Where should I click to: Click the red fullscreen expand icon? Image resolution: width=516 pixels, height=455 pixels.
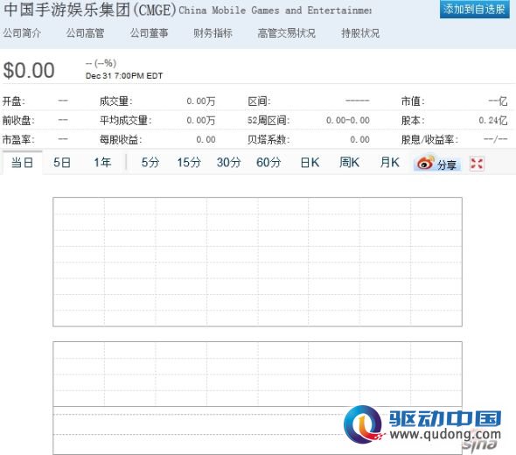point(477,164)
